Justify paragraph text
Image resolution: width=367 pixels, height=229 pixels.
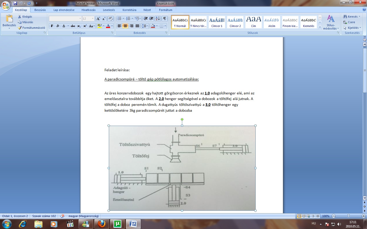click(137, 26)
